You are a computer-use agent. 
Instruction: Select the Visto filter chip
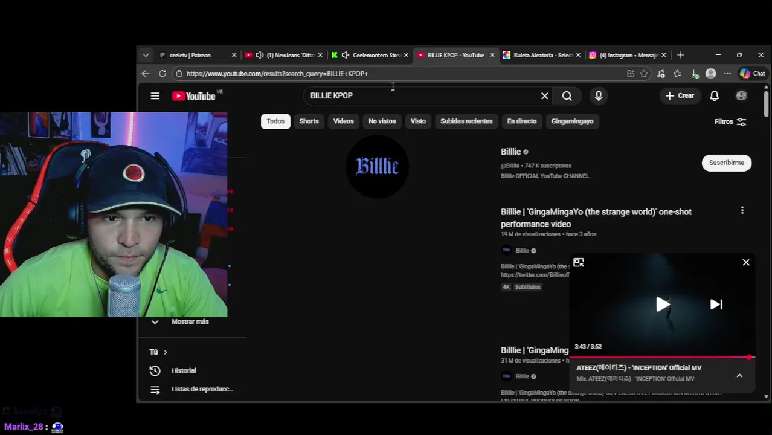(418, 121)
